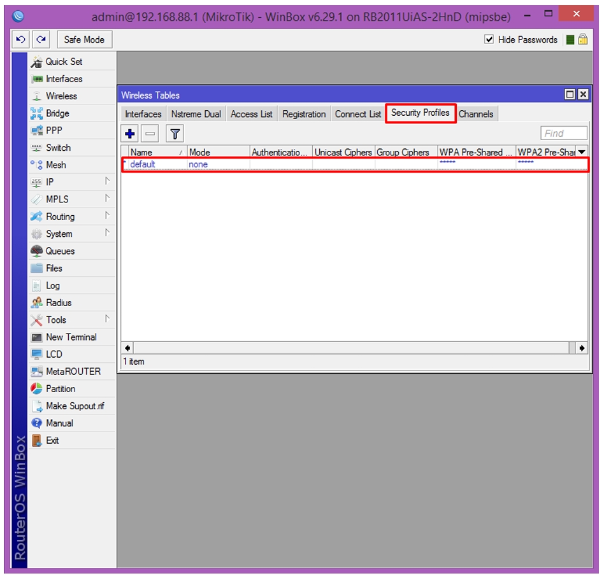The image size is (604, 578).
Task: Click the Find search field
Action: click(x=564, y=133)
